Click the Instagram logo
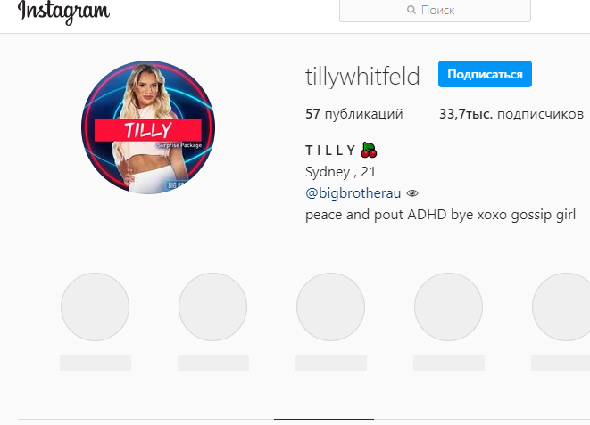The image size is (590, 425). pos(64,12)
